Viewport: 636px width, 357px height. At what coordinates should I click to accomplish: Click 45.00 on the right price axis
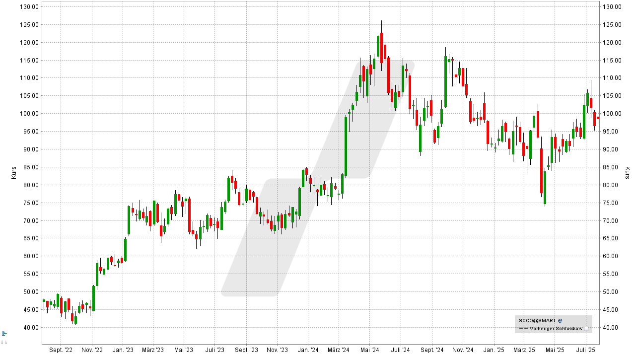pyautogui.click(x=610, y=309)
